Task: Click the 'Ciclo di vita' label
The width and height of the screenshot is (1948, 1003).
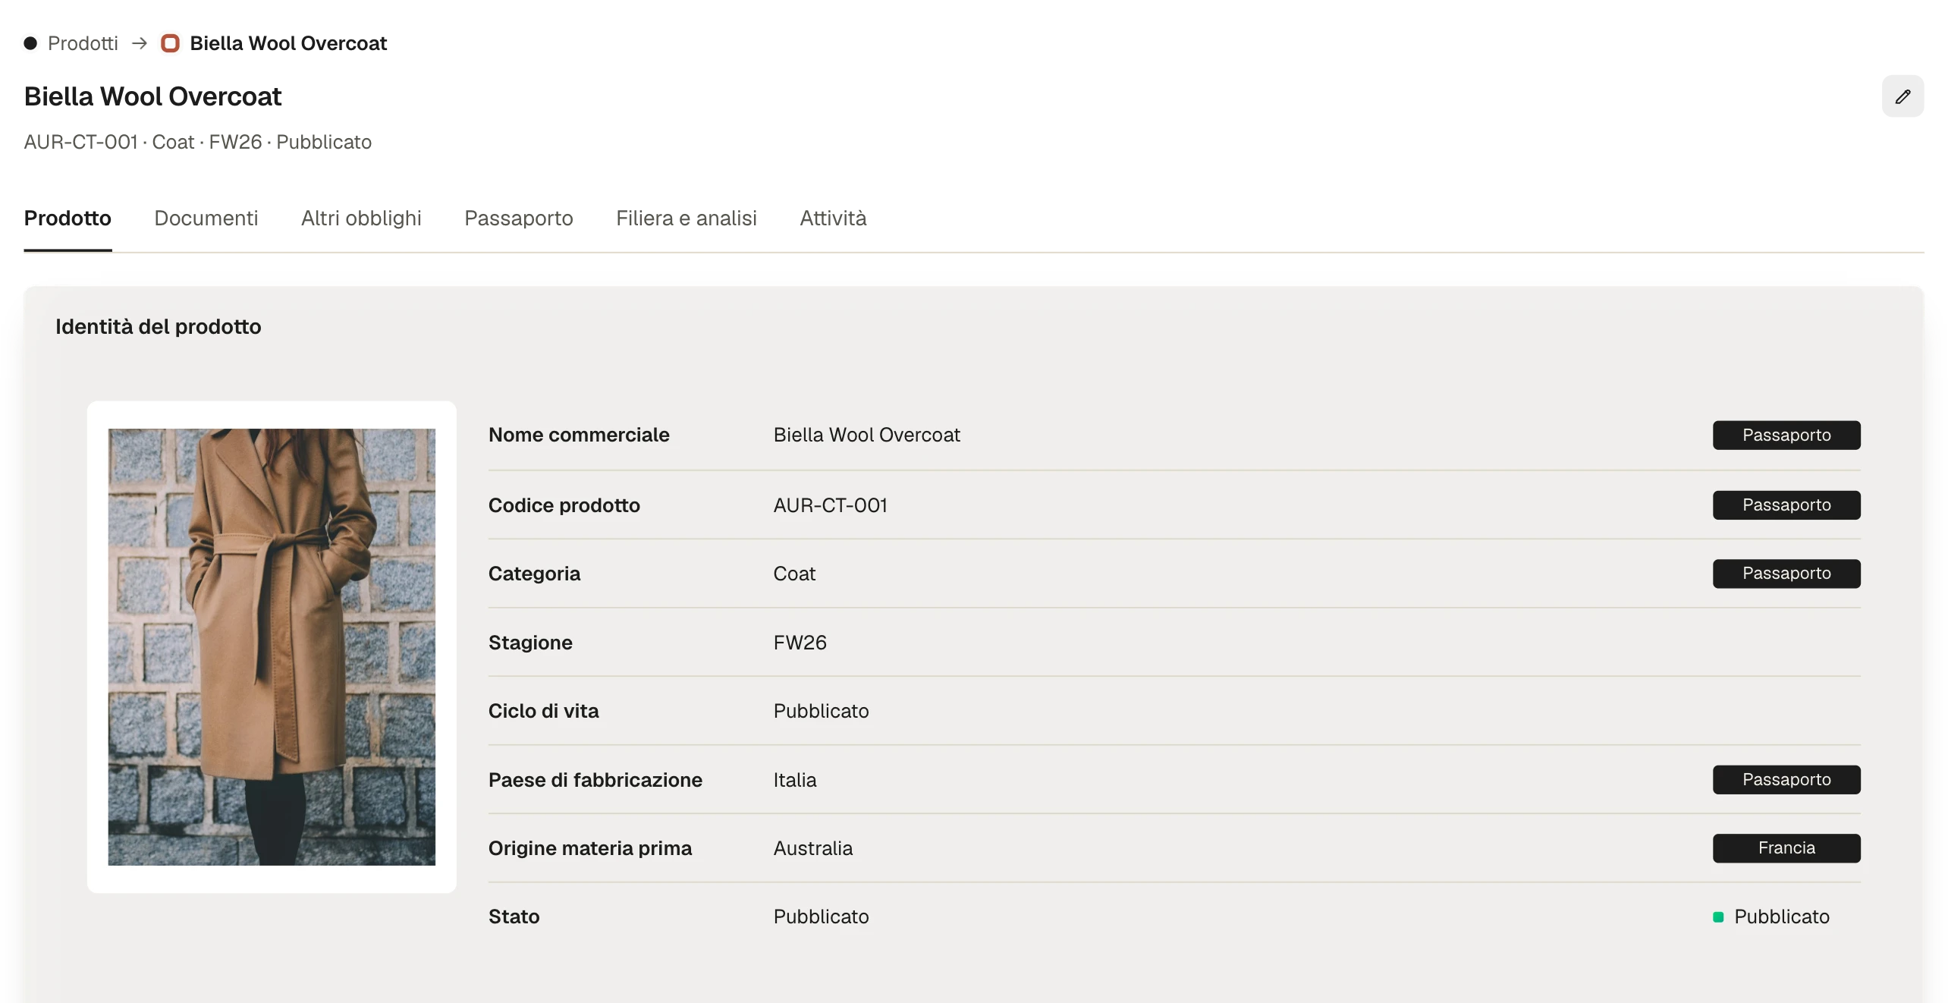Action: (x=544, y=711)
